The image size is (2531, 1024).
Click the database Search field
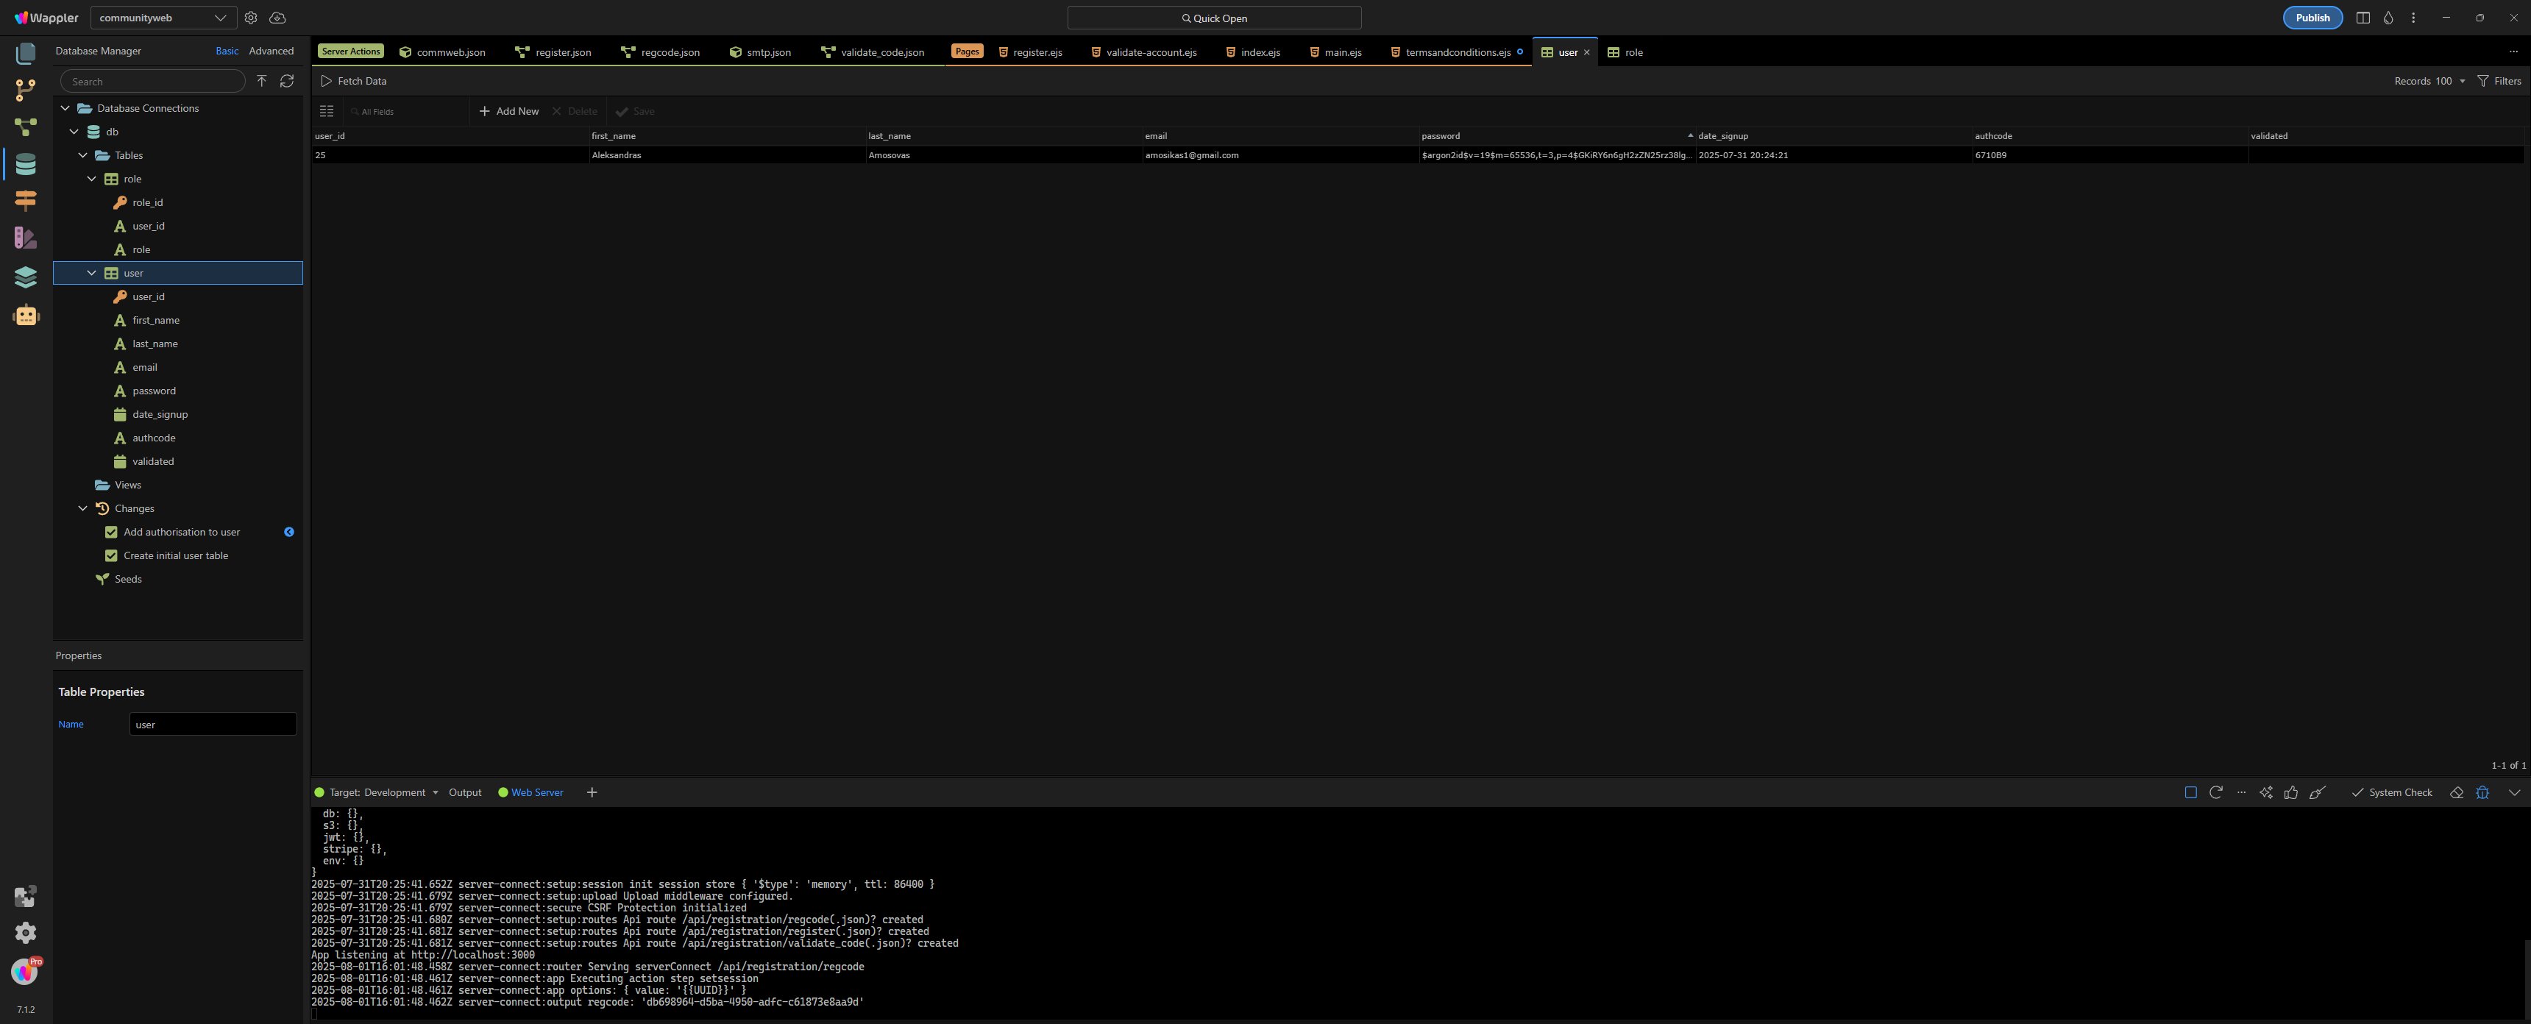click(x=152, y=81)
